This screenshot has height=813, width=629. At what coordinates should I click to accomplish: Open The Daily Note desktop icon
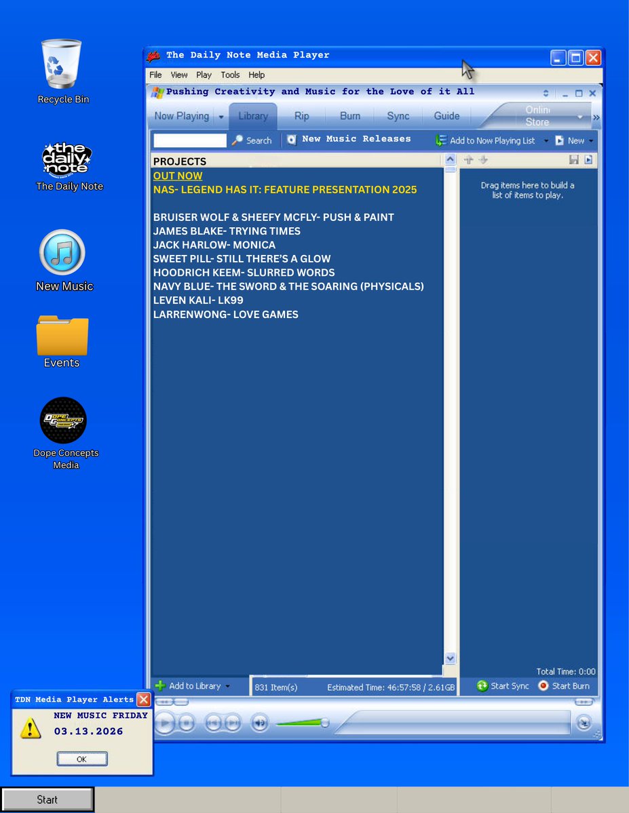coord(67,159)
